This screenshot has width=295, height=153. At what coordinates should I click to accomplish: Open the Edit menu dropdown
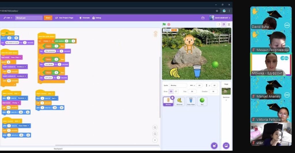[8, 18]
